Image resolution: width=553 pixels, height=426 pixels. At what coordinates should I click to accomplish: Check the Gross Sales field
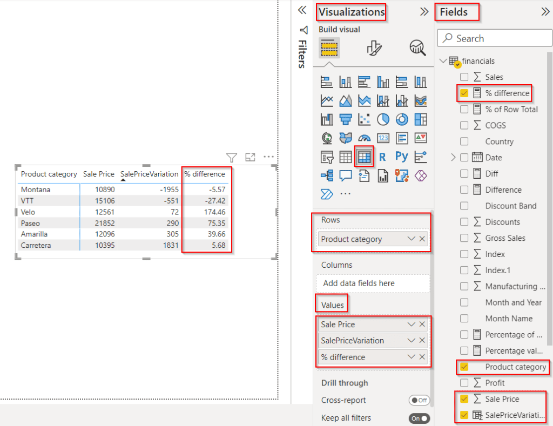click(464, 238)
